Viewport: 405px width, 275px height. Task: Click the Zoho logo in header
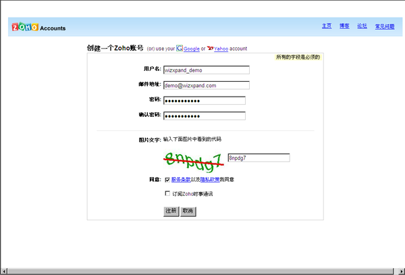tap(25, 26)
